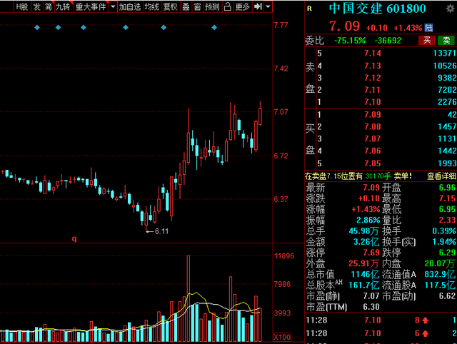The width and height of the screenshot is (457, 344).
Task: Select the H股 tab
Action: [x=22, y=7]
